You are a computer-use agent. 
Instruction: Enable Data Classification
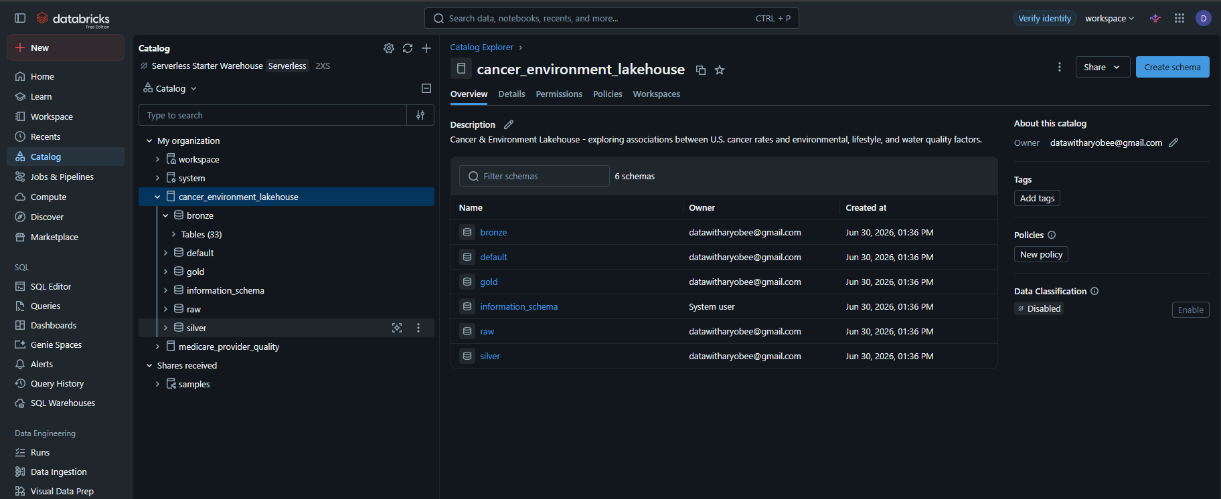pyautogui.click(x=1190, y=310)
